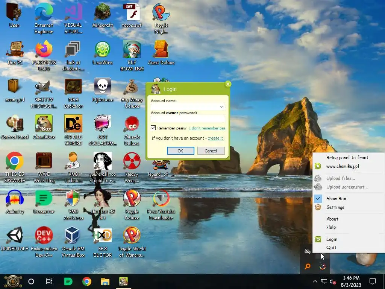Follow the create it account link
Screen dimensions: 385x289
(215, 138)
